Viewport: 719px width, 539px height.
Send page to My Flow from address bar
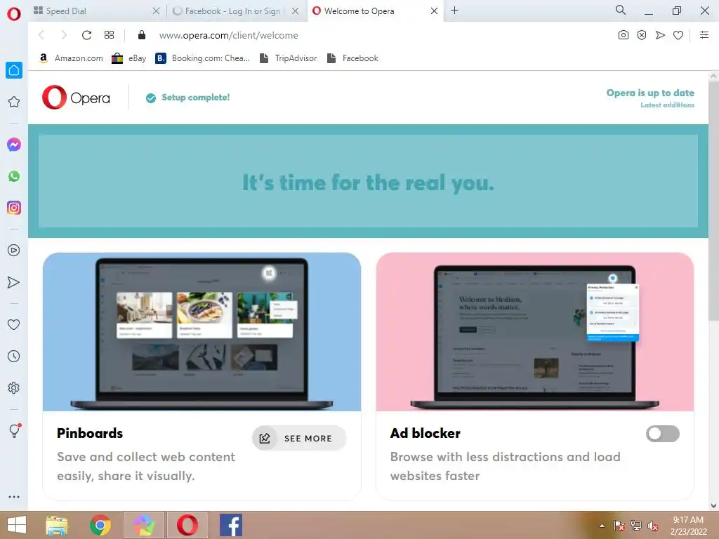pos(660,35)
